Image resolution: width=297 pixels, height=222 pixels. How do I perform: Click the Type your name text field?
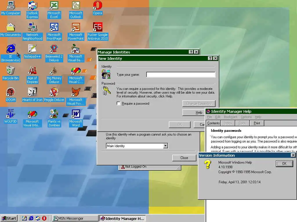181,75
